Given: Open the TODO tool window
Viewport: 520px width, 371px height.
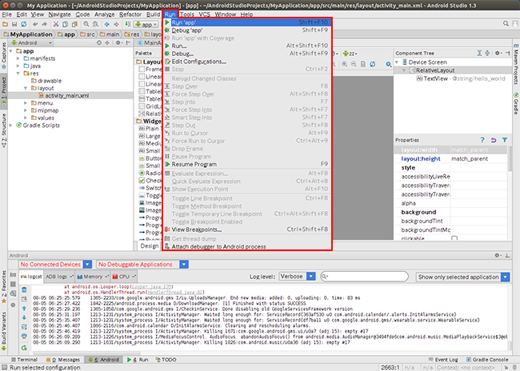Looking at the screenshot, I should 166,360.
